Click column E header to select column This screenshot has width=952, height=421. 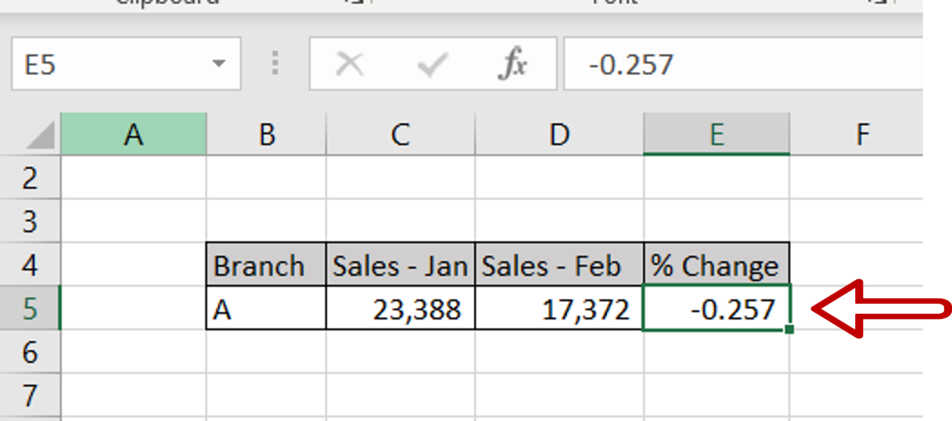point(716,133)
